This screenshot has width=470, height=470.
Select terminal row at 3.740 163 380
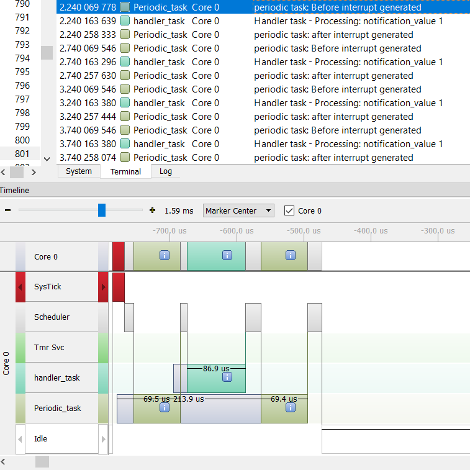[263, 144]
